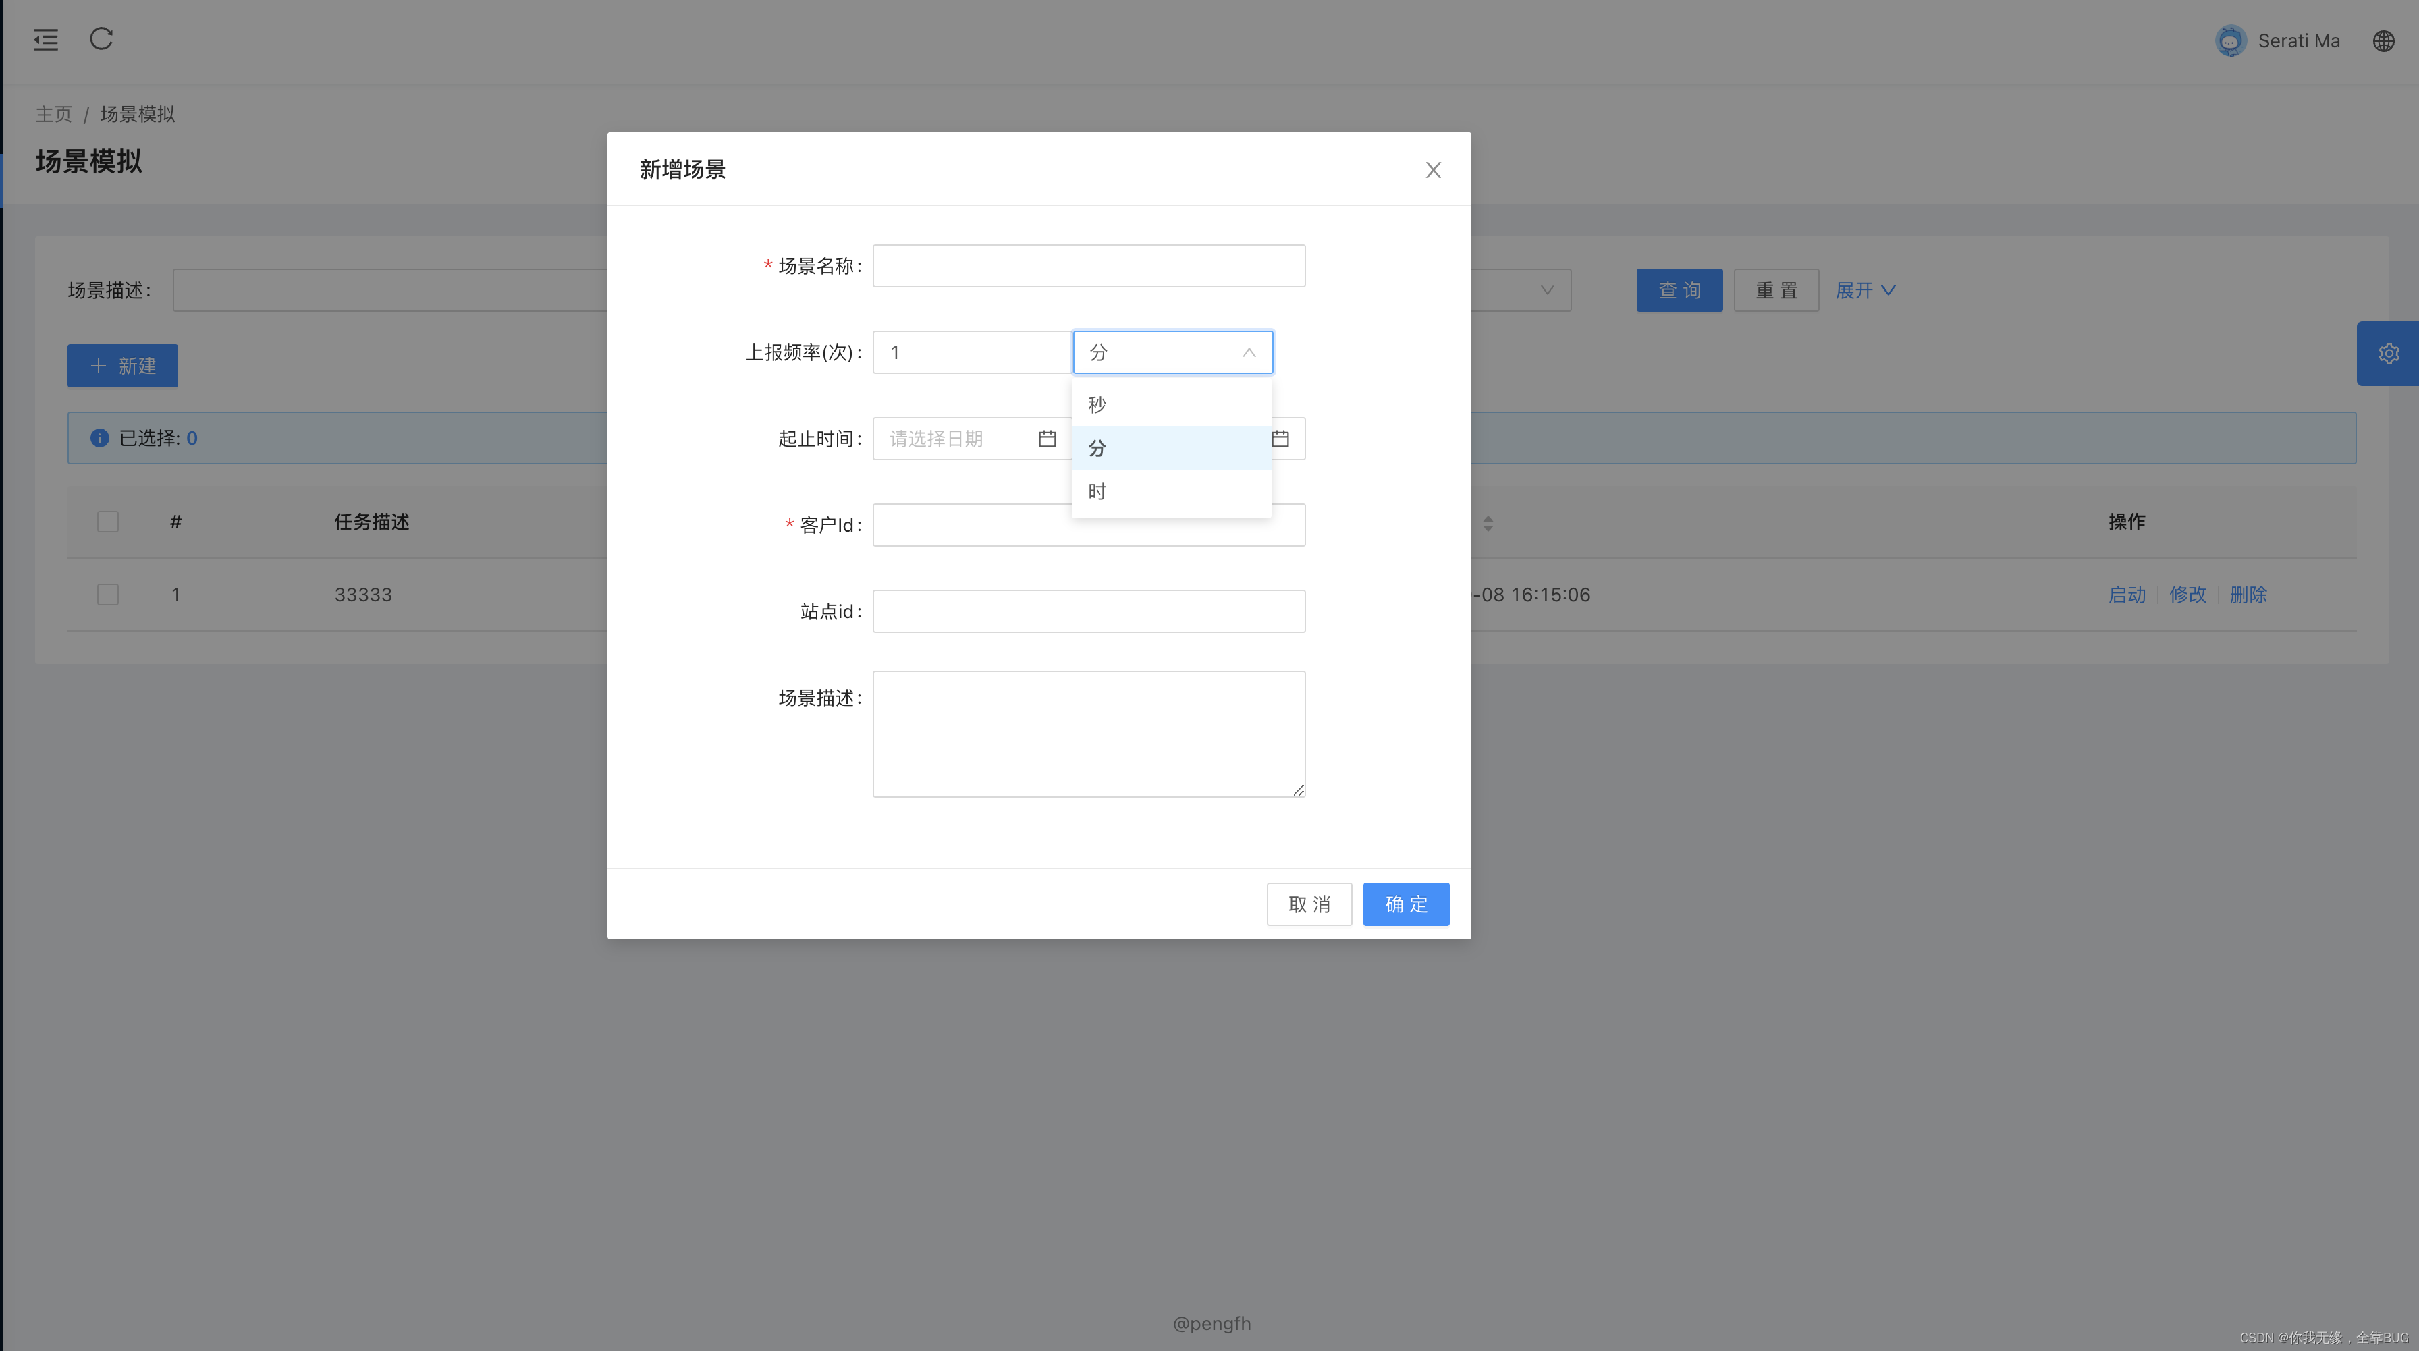Viewport: 2419px width, 1351px height.
Task: Toggle the select-all header checkbox
Action: (x=108, y=522)
